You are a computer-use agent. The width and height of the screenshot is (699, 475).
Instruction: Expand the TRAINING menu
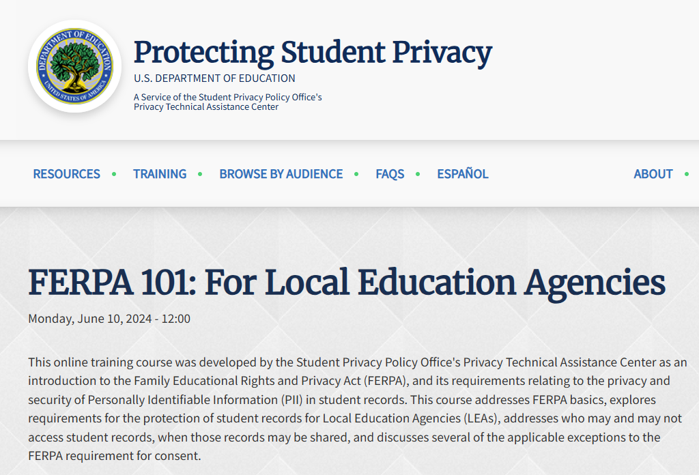click(160, 174)
